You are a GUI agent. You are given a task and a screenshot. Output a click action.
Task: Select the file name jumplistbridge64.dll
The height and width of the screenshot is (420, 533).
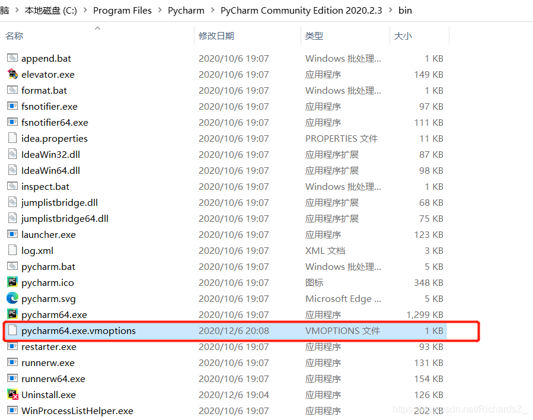65,219
